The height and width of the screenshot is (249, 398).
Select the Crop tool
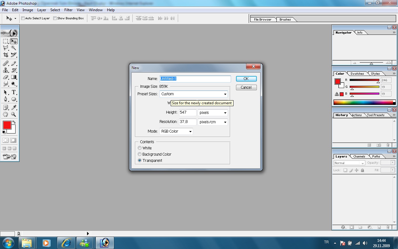pyautogui.click(x=6, y=55)
